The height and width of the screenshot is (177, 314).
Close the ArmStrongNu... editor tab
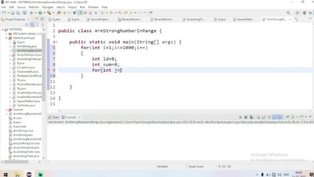(290, 19)
